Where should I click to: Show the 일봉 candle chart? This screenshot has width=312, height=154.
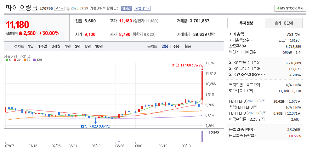[165, 46]
